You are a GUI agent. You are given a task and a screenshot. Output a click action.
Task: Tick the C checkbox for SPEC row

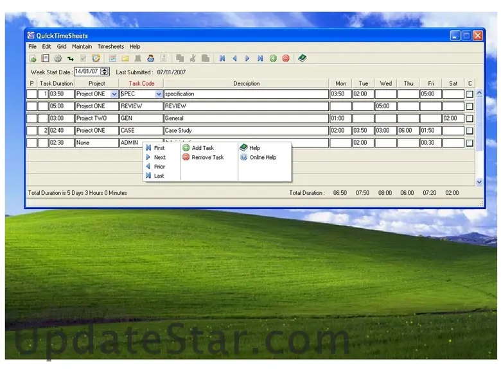tap(470, 94)
